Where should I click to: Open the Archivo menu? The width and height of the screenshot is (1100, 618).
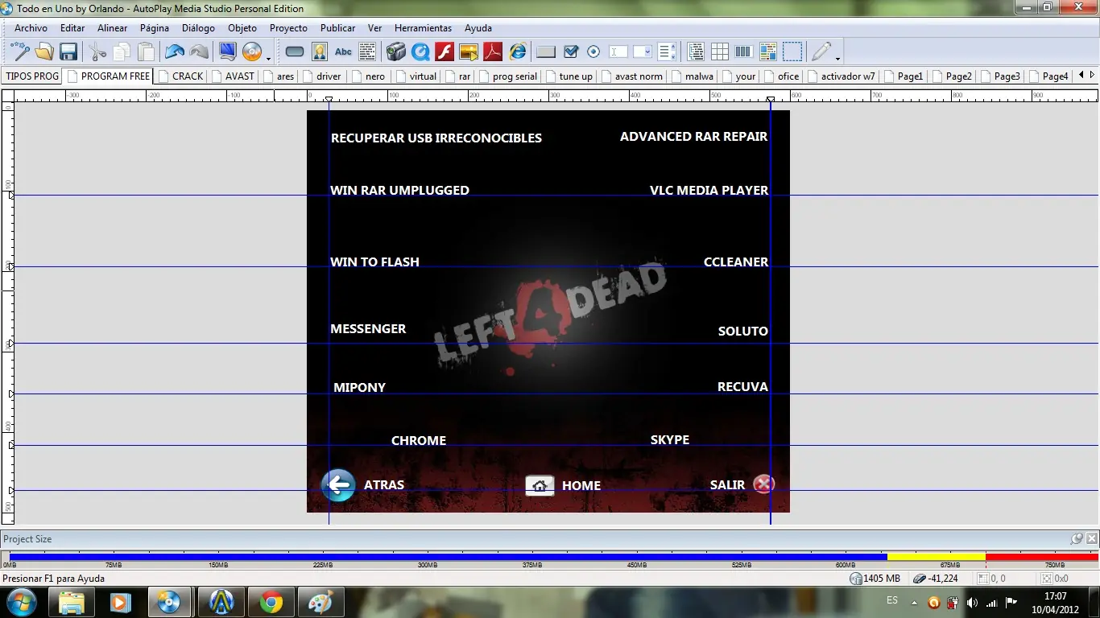(31, 28)
